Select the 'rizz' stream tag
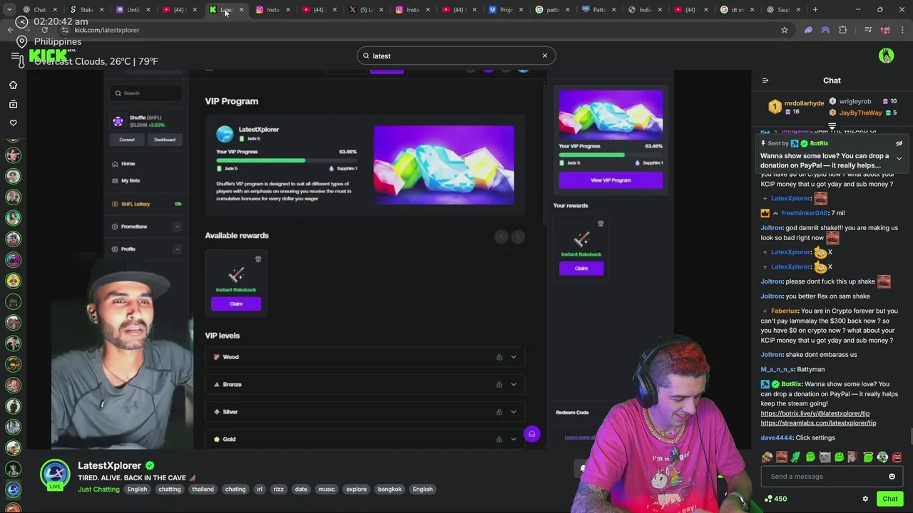913x513 pixels. point(278,489)
